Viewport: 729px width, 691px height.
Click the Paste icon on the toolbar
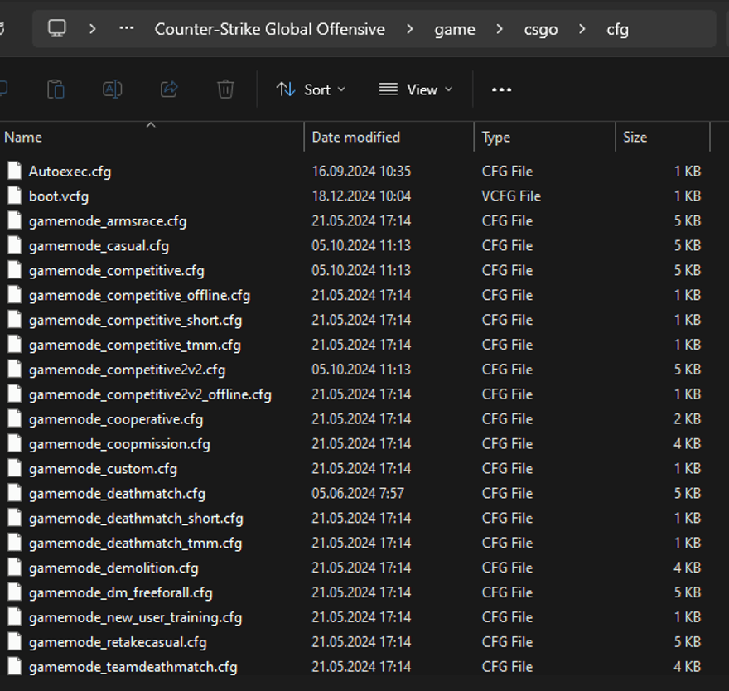pyautogui.click(x=56, y=89)
